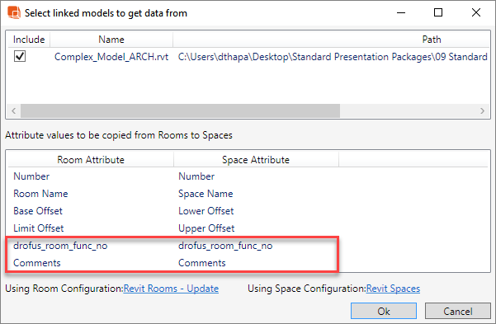The image size is (496, 324).
Task: Maximize the dialog window
Action: 438,12
